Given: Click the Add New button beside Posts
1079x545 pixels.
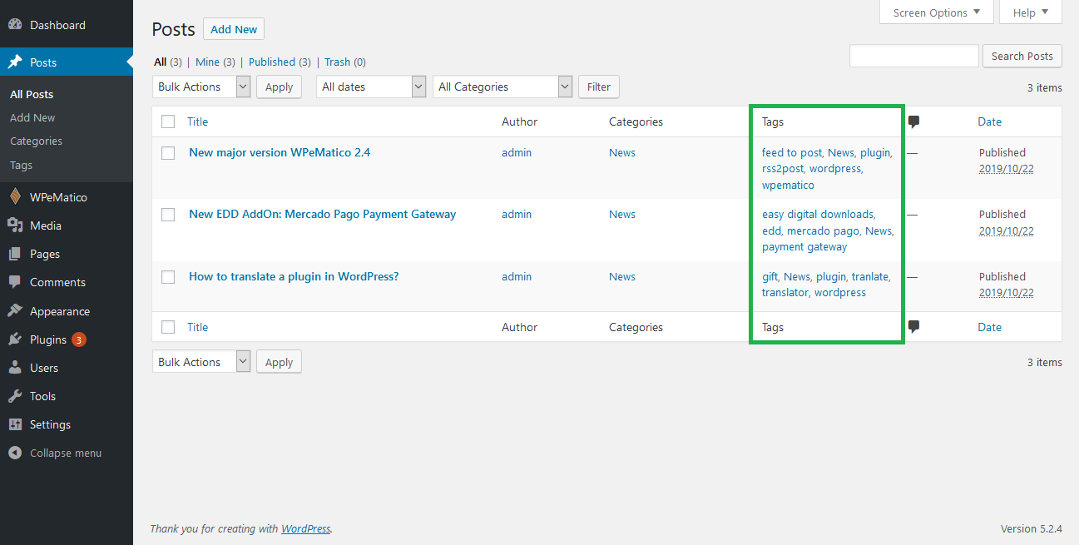Looking at the screenshot, I should click(x=234, y=29).
